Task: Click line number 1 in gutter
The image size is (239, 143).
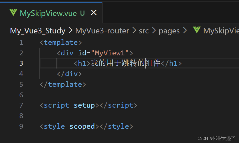Action: (x=21, y=43)
